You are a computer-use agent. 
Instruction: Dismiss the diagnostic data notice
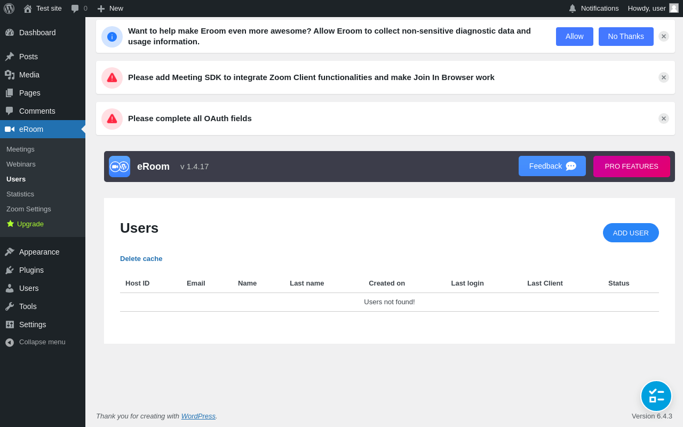click(664, 36)
